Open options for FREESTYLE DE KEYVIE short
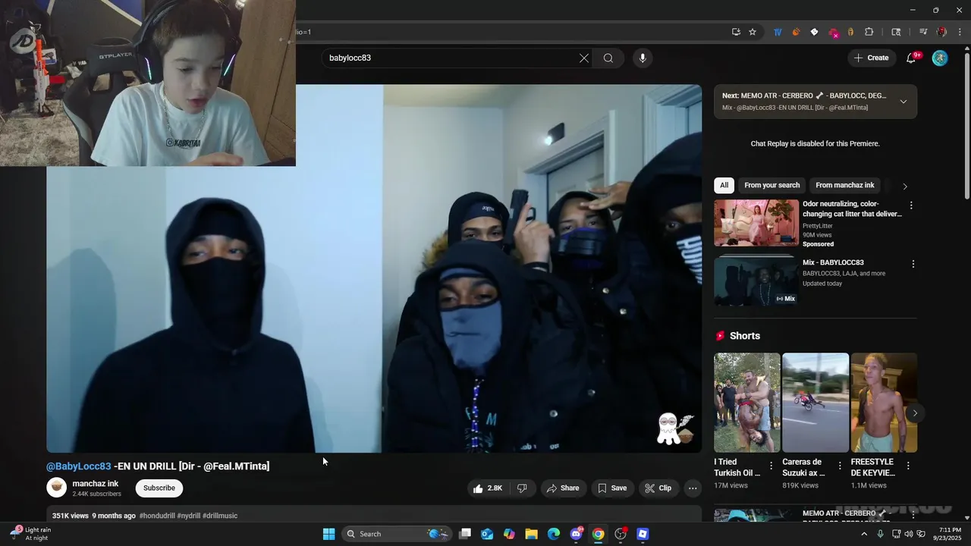 point(908,466)
